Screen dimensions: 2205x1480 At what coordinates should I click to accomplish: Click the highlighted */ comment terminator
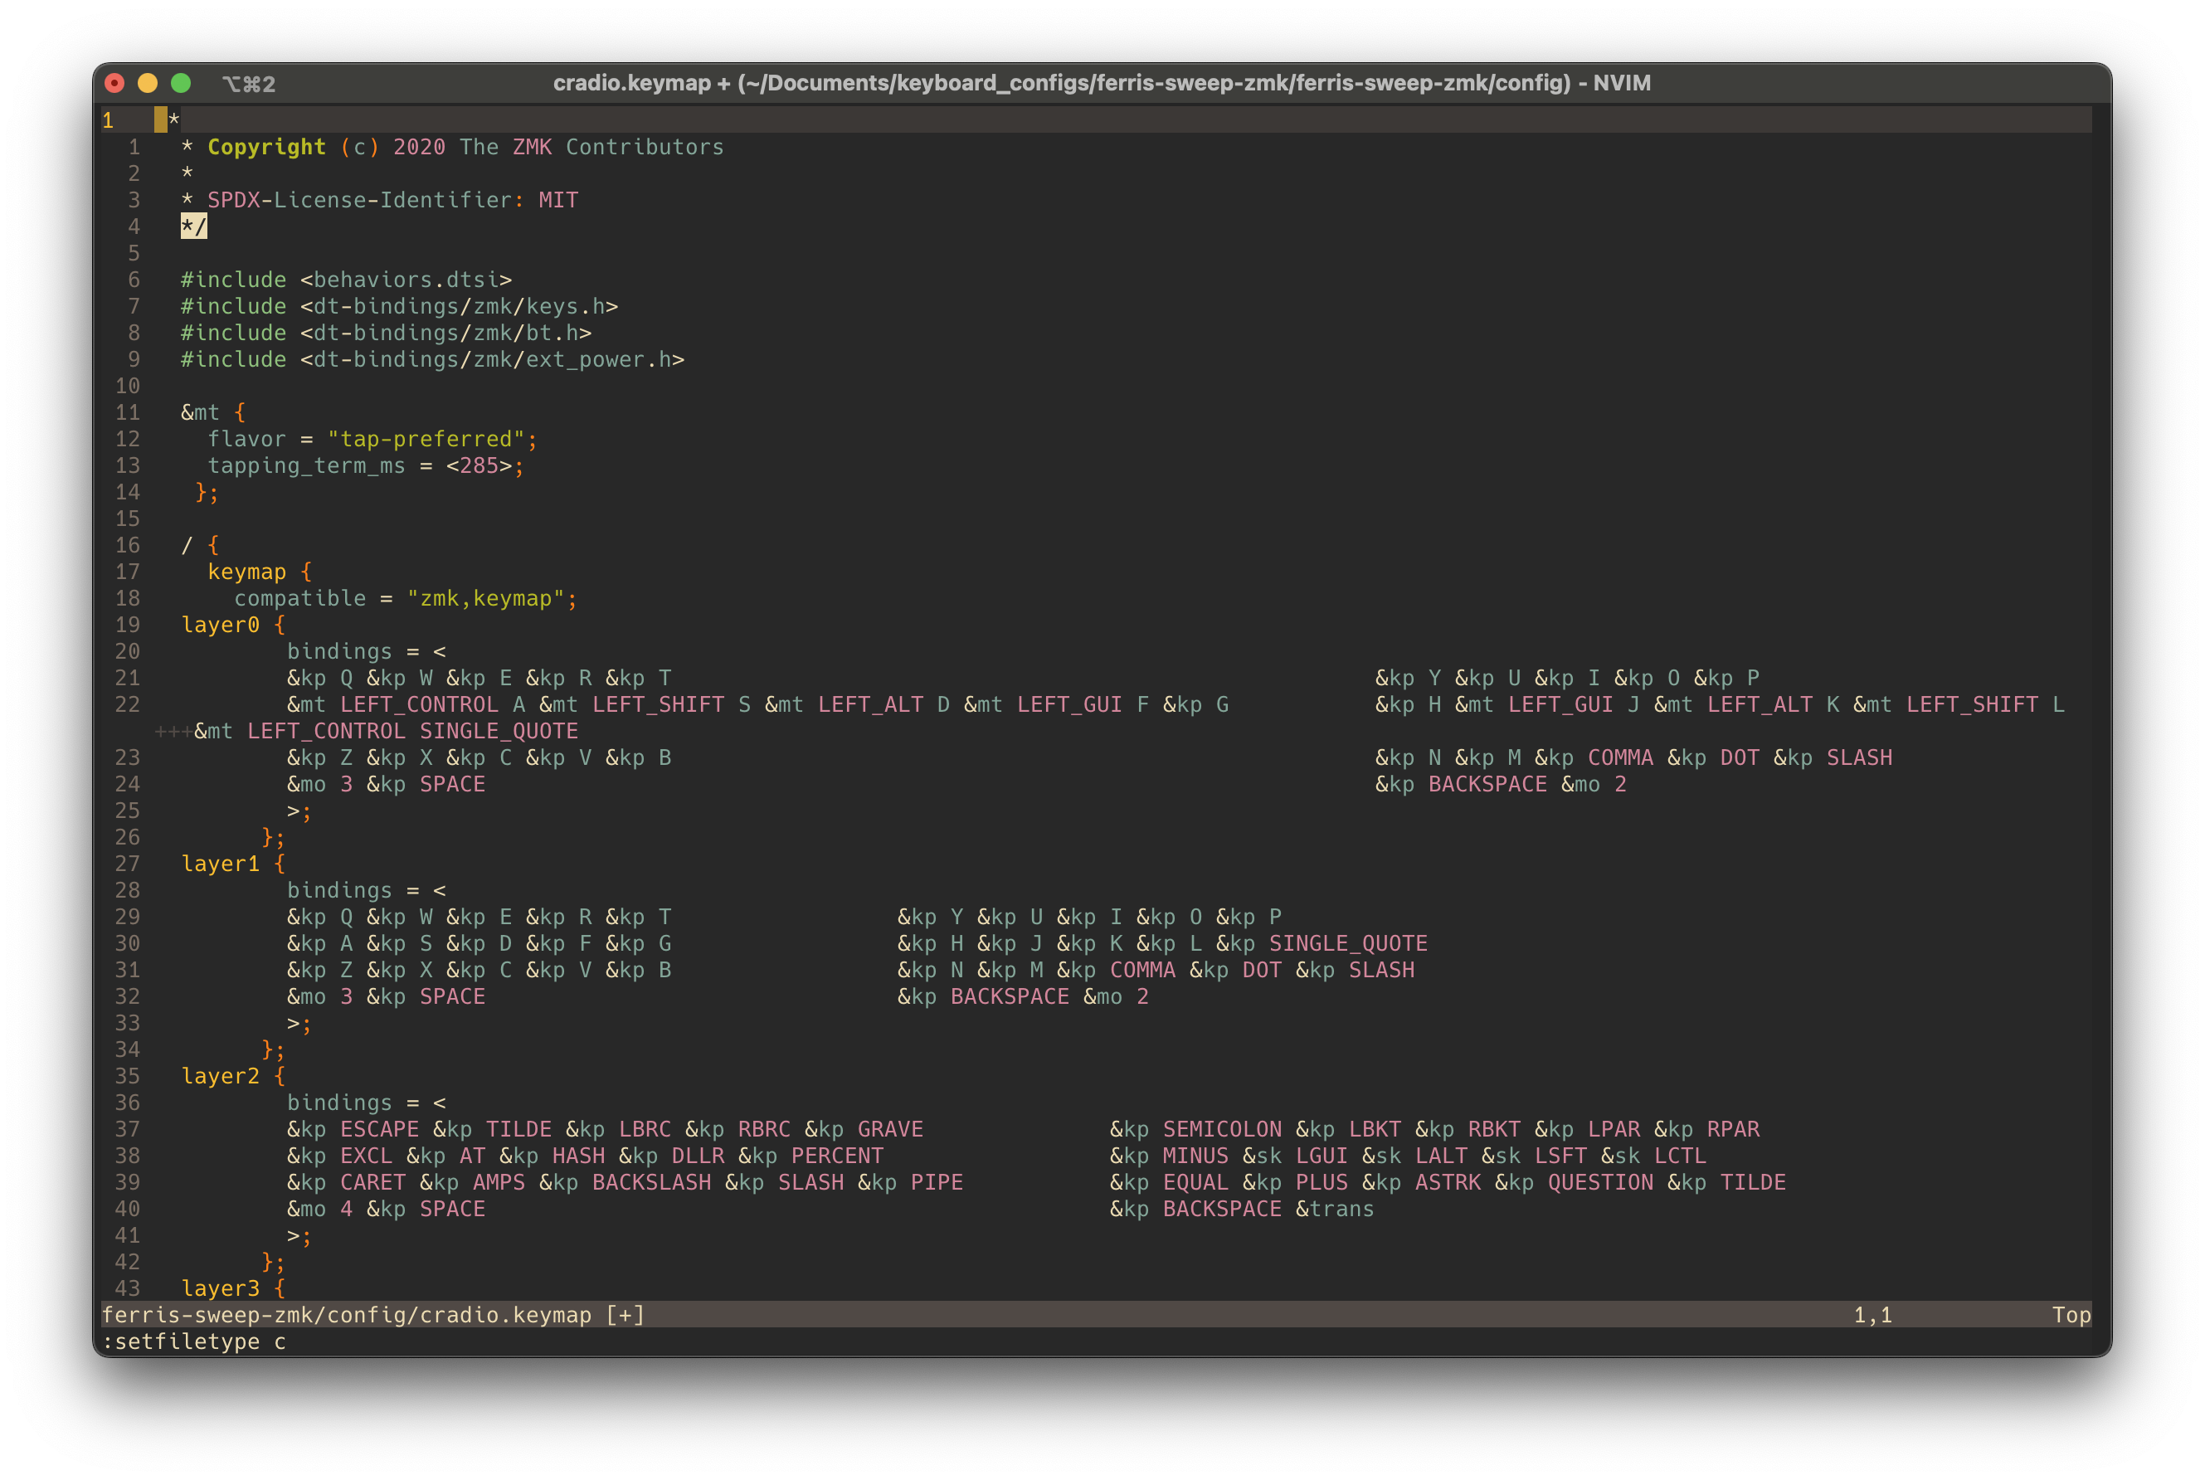[193, 226]
